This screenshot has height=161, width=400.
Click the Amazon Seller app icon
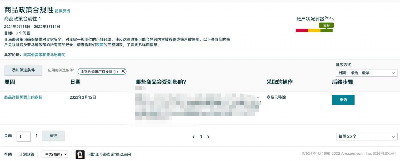80,154
